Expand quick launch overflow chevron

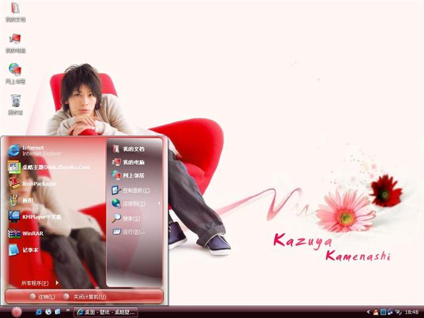pos(68,311)
